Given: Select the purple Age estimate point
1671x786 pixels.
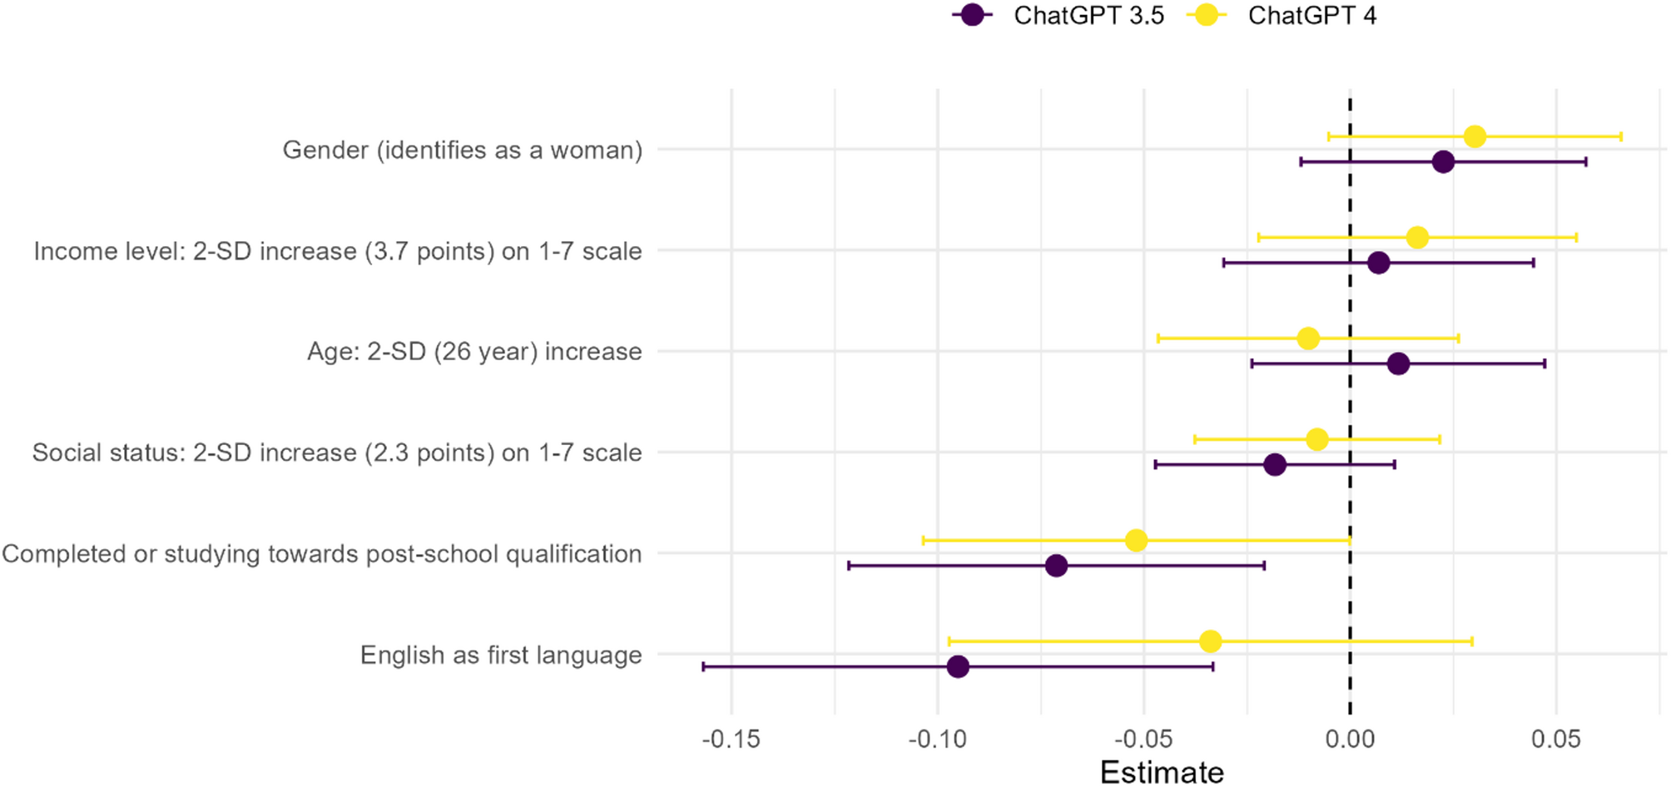Looking at the screenshot, I should click(x=1399, y=363).
